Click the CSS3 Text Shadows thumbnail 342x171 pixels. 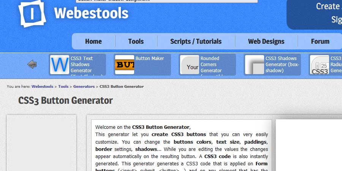[x=60, y=65]
